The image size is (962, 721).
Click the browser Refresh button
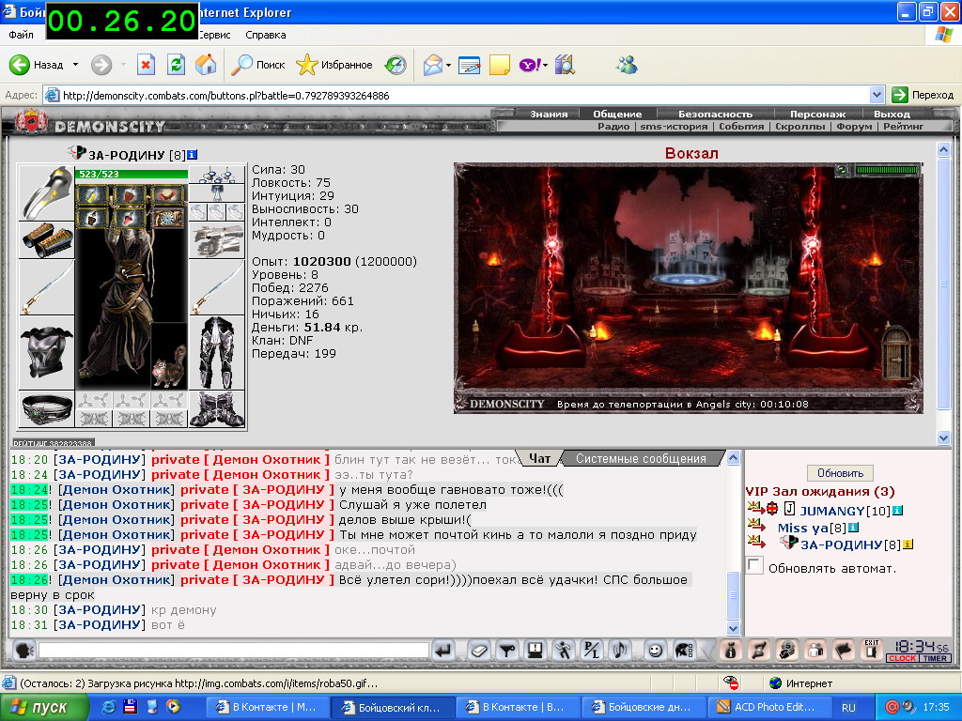pos(176,65)
